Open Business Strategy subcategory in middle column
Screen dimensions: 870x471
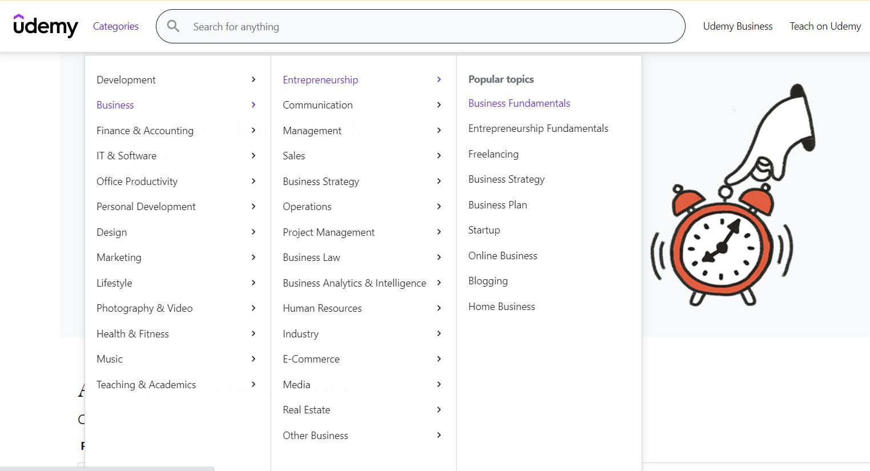[x=321, y=182]
